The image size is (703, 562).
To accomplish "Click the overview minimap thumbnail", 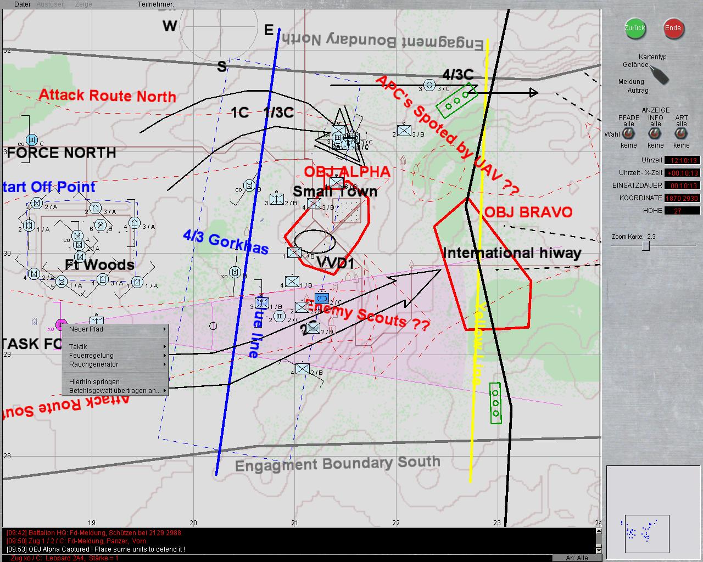I will pos(646,533).
